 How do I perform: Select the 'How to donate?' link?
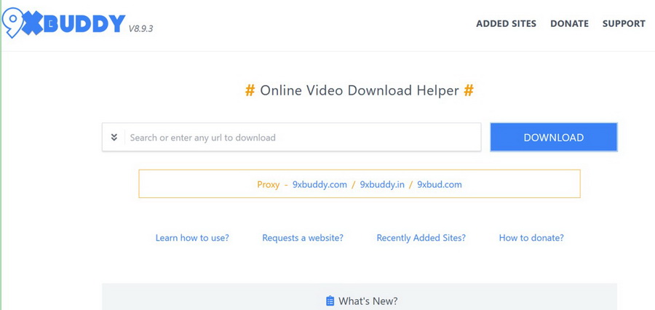pos(531,237)
